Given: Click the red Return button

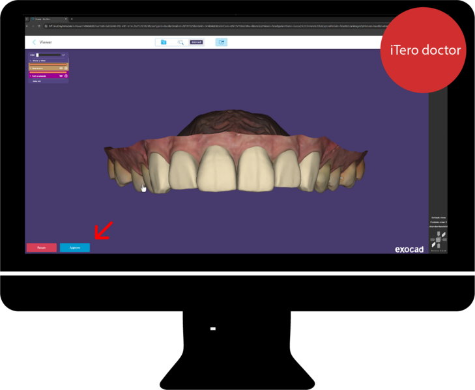Looking at the screenshot, I should point(42,247).
